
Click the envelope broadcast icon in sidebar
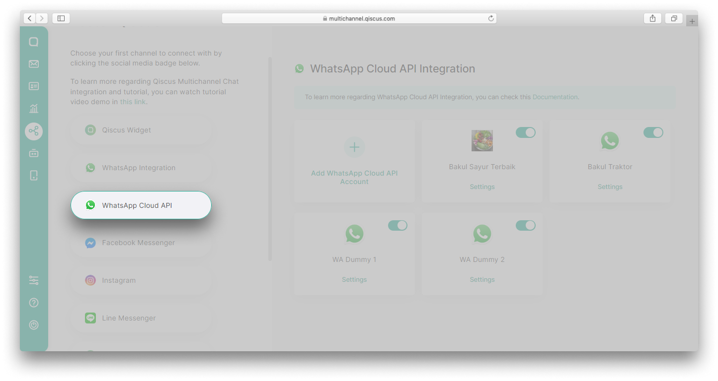point(34,64)
